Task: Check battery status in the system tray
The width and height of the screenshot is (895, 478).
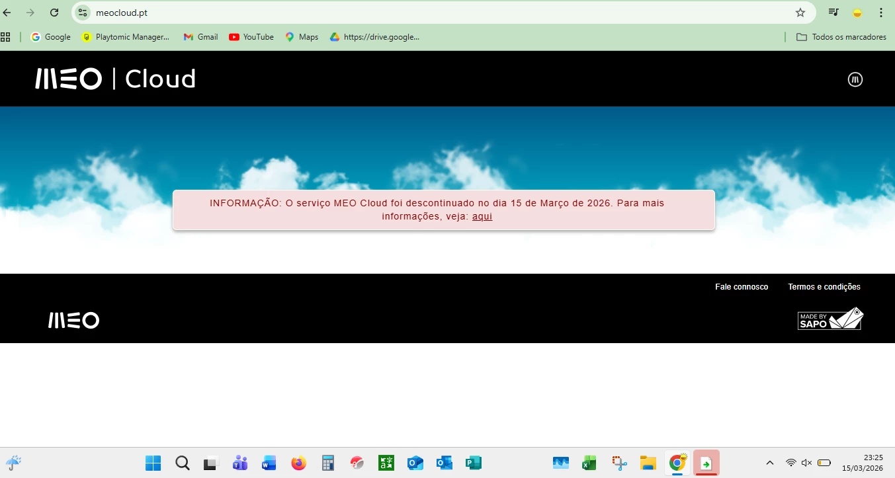Action: click(824, 463)
